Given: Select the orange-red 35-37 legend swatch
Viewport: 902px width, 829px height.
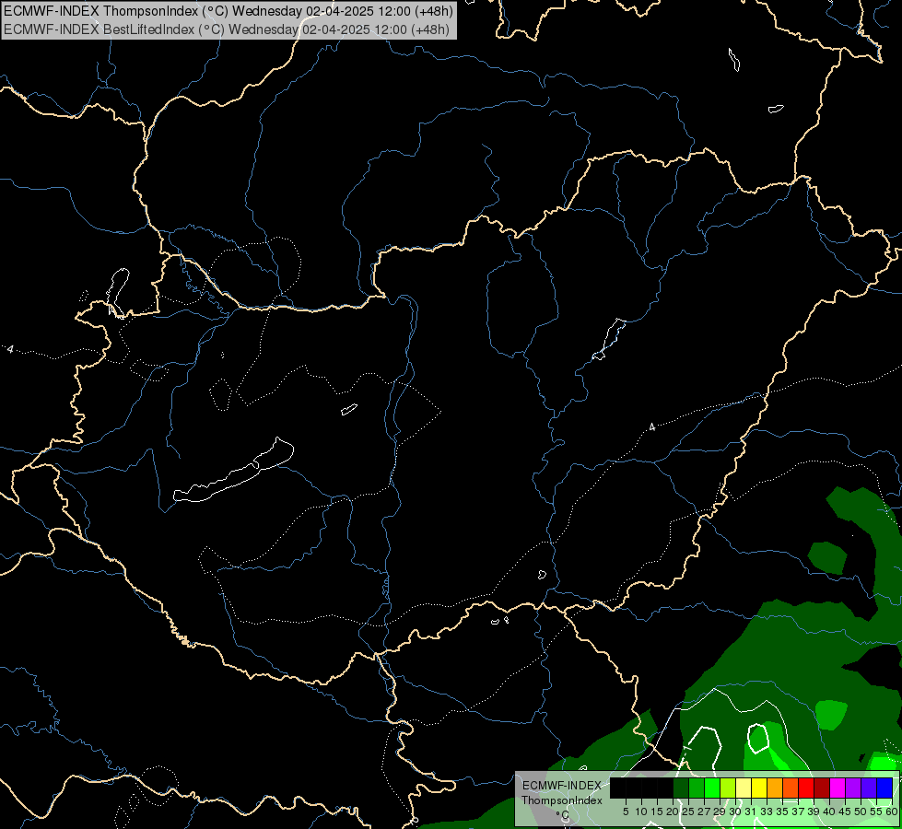Looking at the screenshot, I should click(x=791, y=788).
